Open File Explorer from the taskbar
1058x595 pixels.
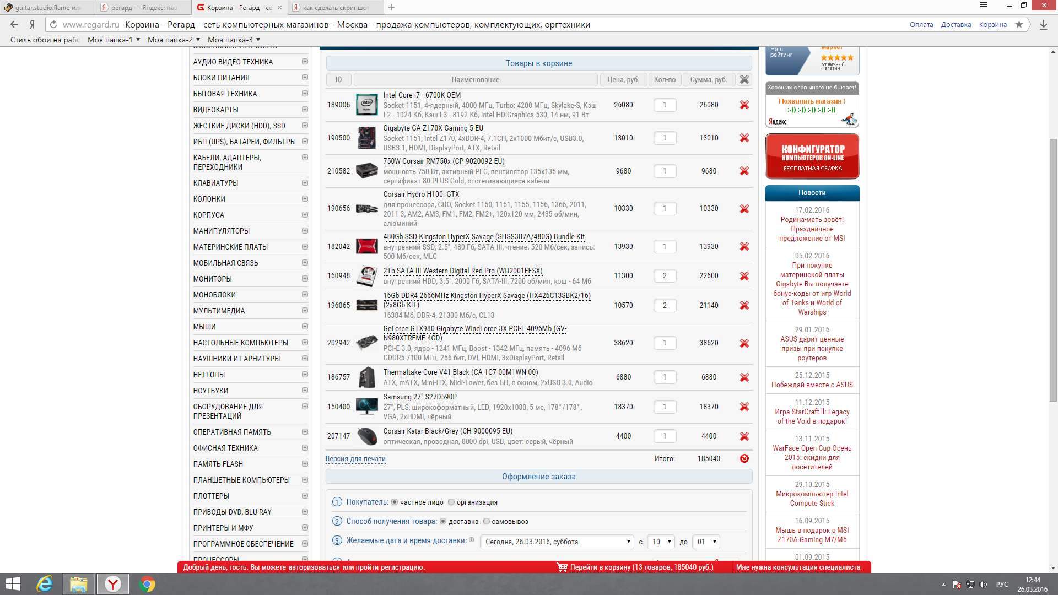pos(79,584)
